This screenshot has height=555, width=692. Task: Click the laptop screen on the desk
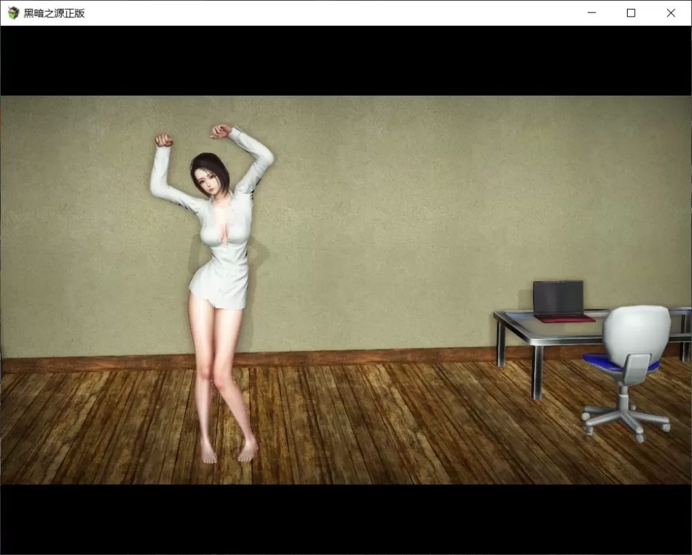558,297
